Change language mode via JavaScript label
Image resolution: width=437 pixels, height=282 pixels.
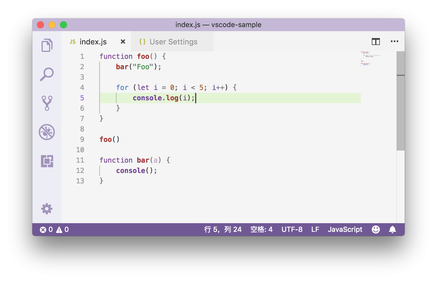click(345, 229)
